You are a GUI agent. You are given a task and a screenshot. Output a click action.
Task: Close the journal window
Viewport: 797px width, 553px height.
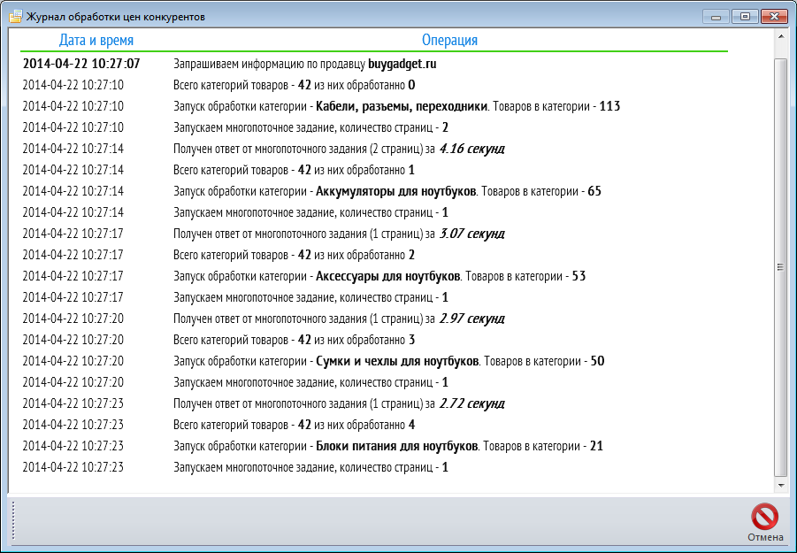coord(774,17)
